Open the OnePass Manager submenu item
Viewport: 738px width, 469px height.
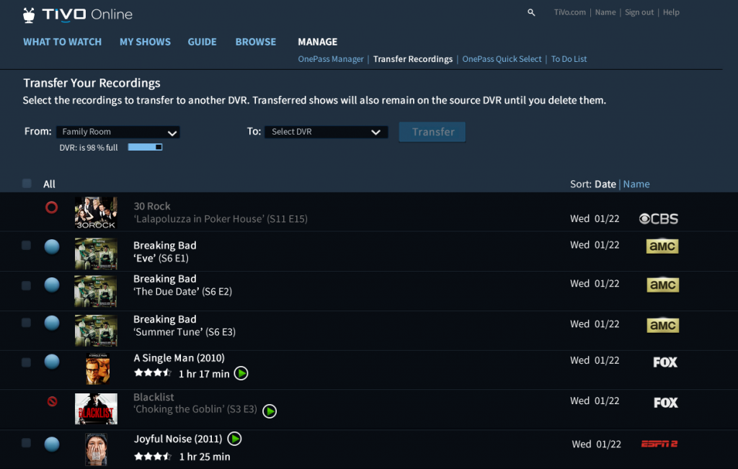click(331, 59)
